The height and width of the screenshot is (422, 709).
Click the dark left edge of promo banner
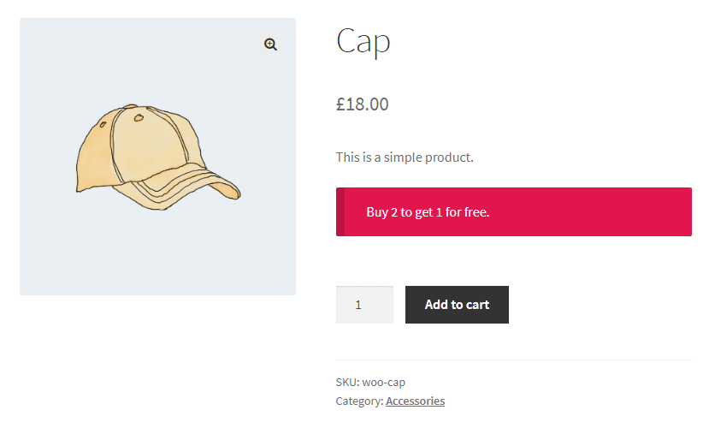click(x=340, y=211)
